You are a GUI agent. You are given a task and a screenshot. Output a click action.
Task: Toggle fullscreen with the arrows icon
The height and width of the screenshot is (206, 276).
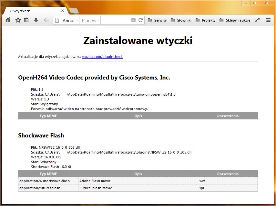pyautogui.click(x=257, y=20)
